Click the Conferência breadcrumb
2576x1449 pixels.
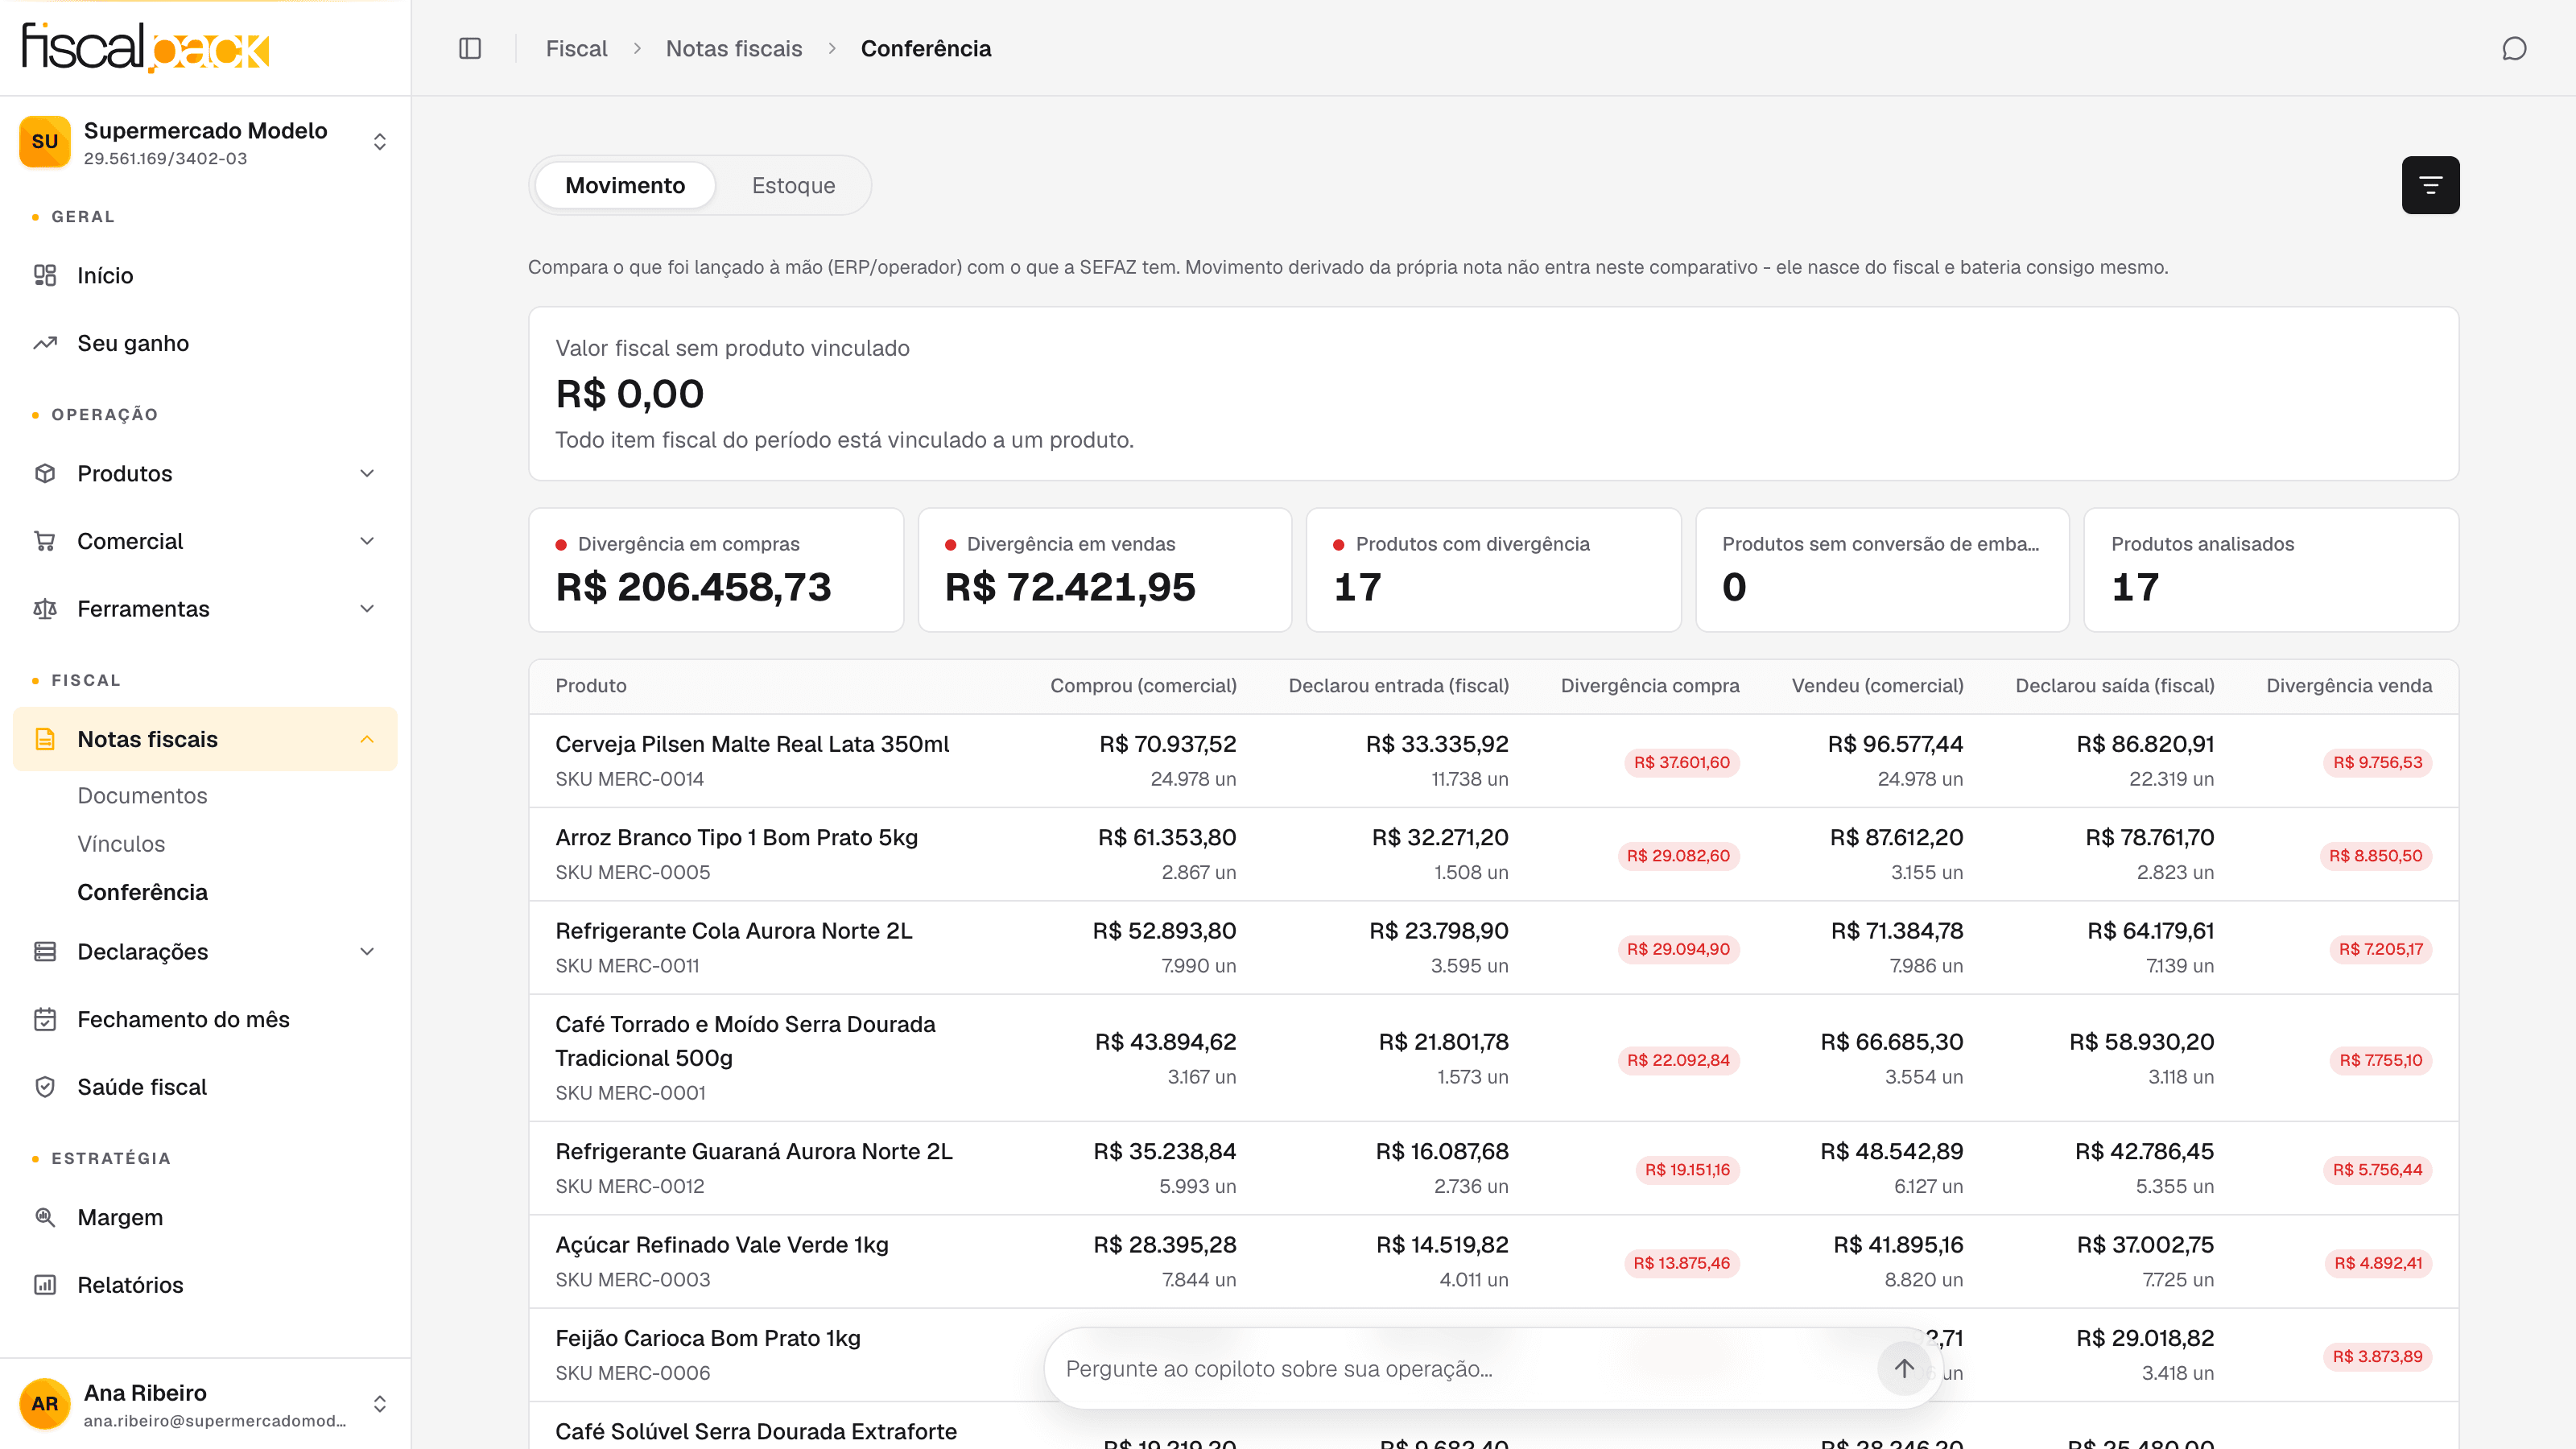[926, 48]
